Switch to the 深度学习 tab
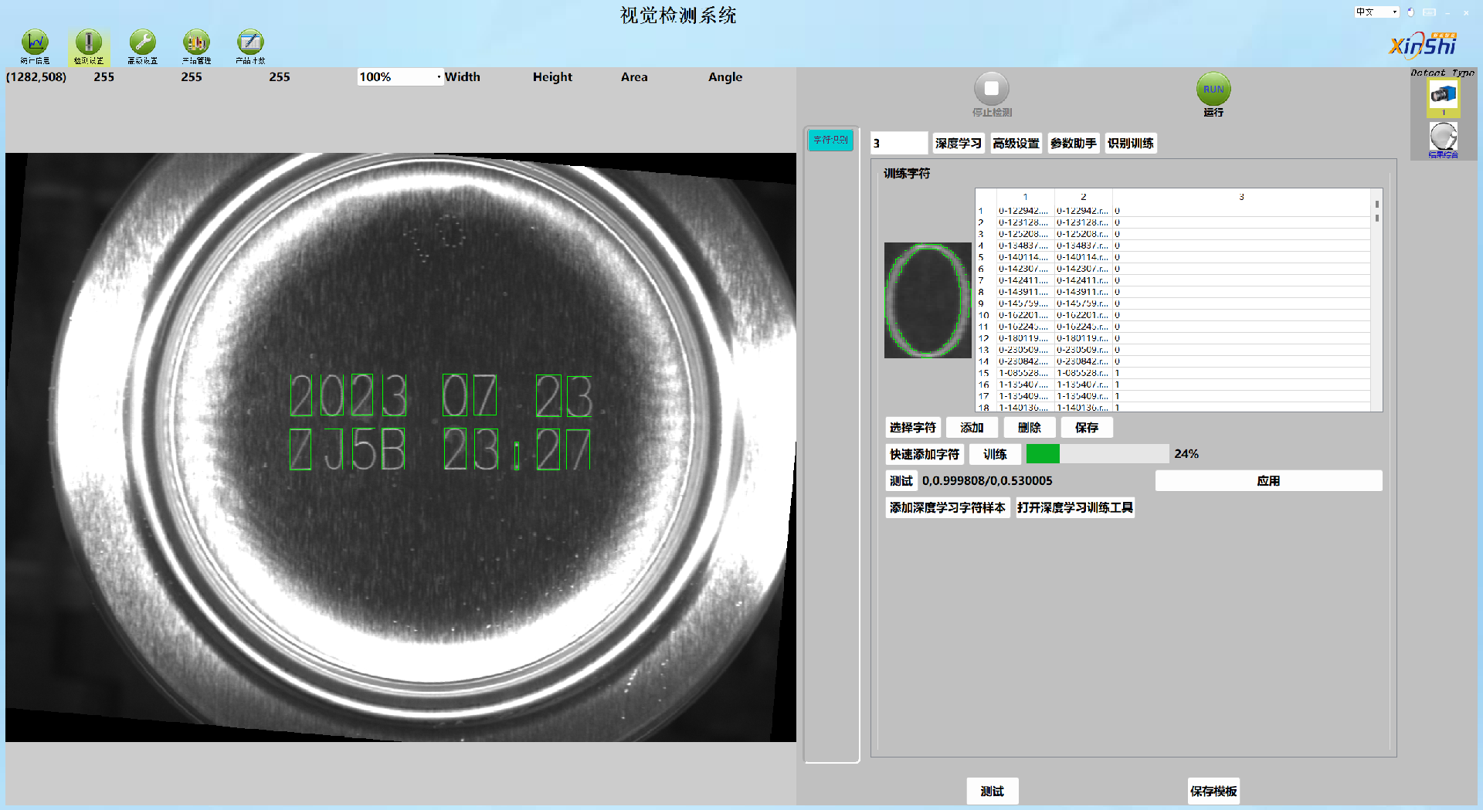Screen dimensions: 1483x810 point(958,144)
